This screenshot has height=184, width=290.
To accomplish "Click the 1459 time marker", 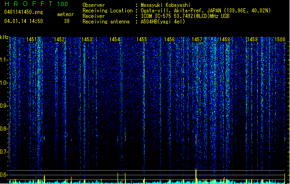I will 252,40.
